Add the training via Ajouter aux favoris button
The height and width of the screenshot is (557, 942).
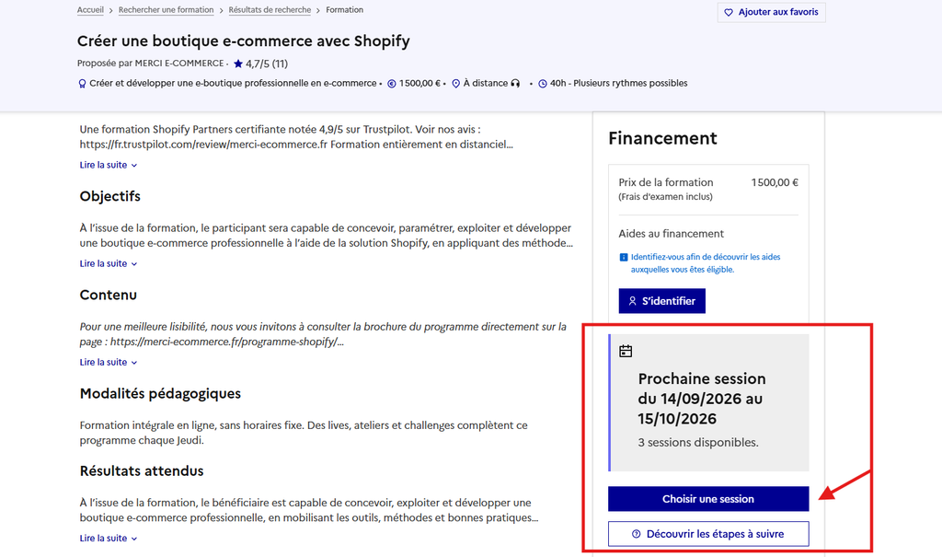coord(772,12)
